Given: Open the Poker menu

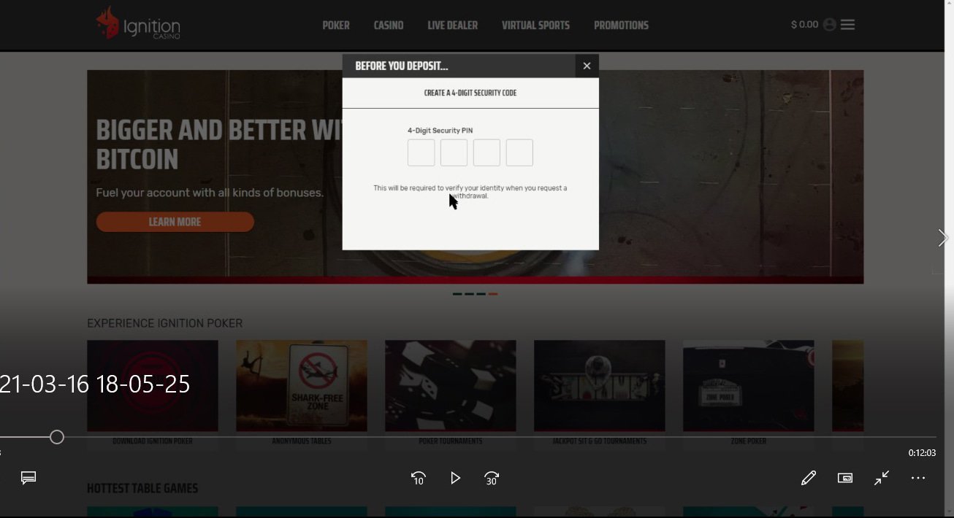Looking at the screenshot, I should click(336, 26).
